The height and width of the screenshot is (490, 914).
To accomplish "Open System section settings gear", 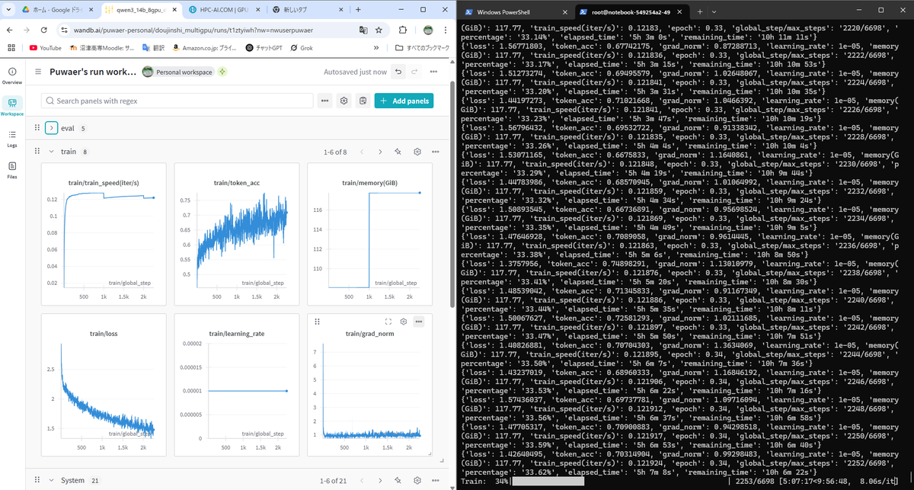I will tap(417, 480).
